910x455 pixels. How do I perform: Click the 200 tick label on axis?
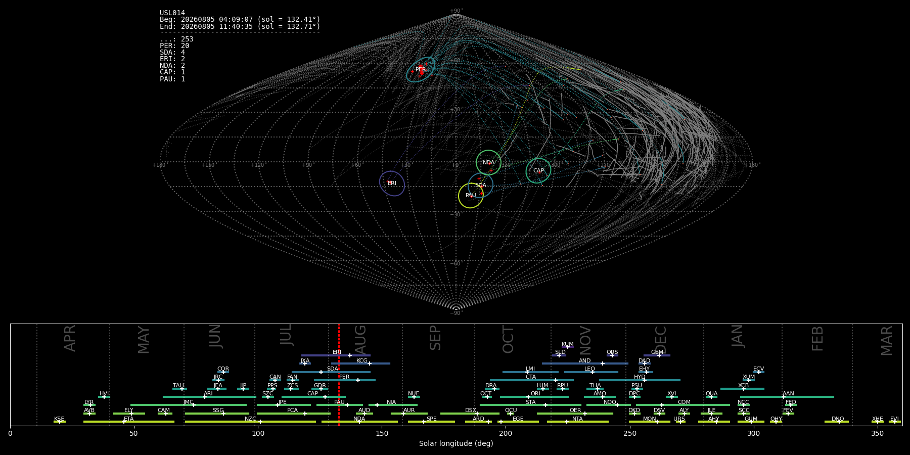coord(506,434)
